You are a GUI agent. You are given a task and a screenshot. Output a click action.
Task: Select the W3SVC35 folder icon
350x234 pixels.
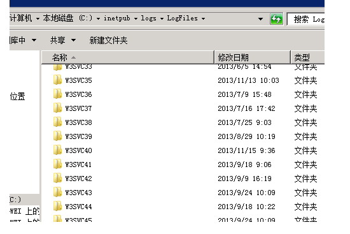[57, 80]
